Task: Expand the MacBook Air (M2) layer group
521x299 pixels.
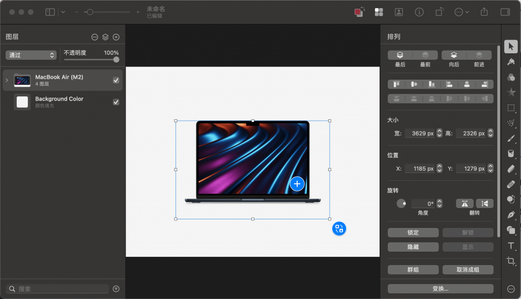Action: point(6,80)
